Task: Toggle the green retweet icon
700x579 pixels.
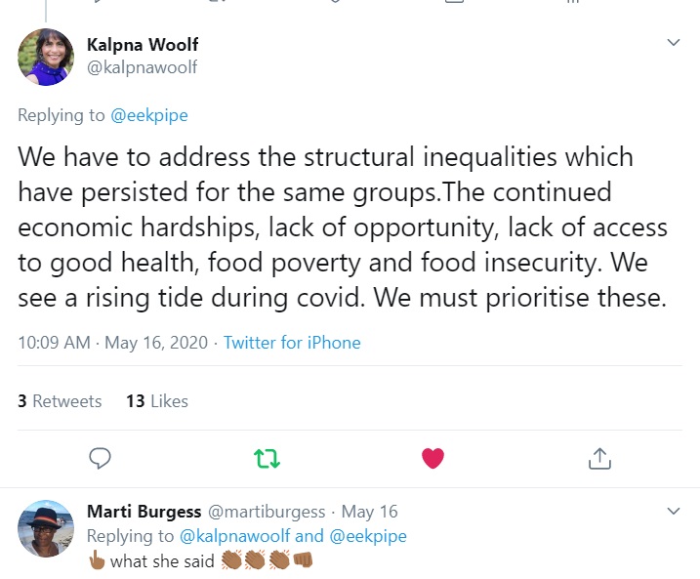Action: point(266,457)
